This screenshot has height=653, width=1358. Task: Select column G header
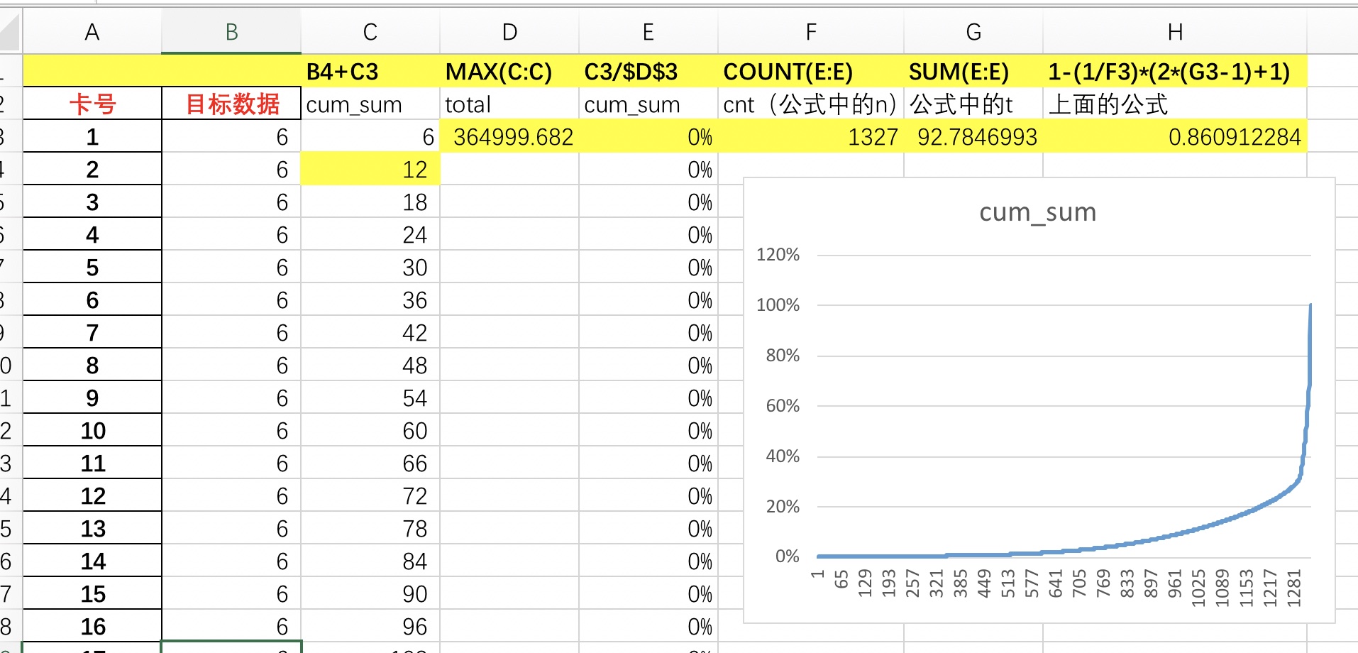coord(973,32)
